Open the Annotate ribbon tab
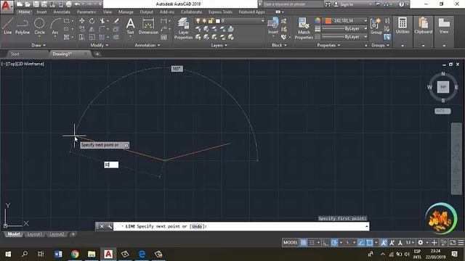Image resolution: width=465 pixels, height=261 pixels. (x=62, y=12)
